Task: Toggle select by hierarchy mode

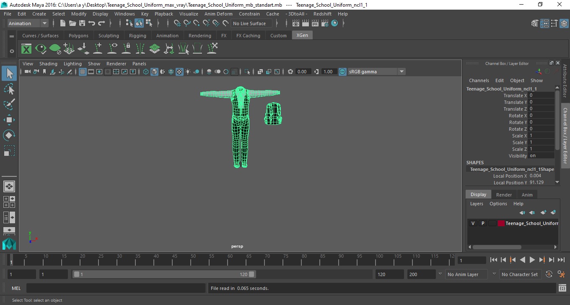Action: click(x=130, y=23)
